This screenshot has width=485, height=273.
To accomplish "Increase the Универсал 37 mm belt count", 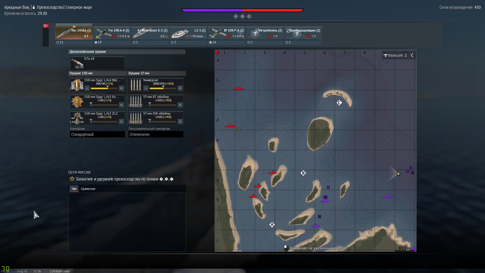I will (180, 88).
